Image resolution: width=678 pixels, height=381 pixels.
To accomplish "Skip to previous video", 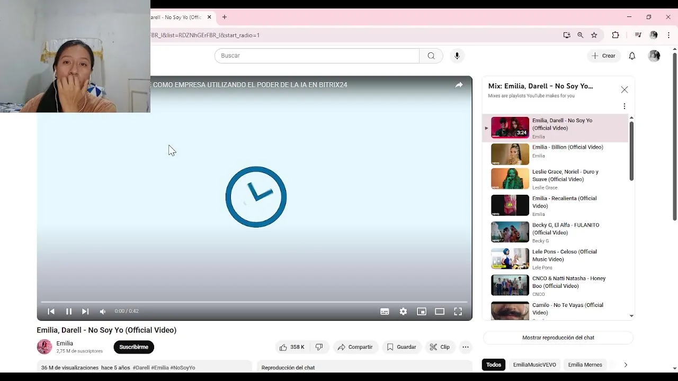I will 51,311.
